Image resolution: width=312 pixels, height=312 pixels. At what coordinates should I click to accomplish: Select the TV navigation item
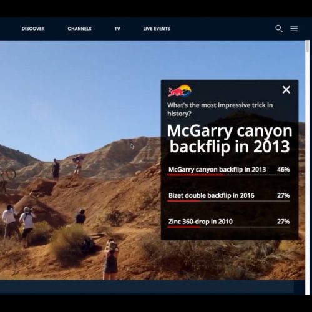[117, 29]
